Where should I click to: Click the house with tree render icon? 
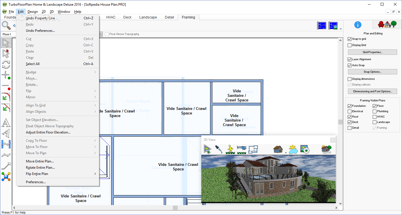326,149
